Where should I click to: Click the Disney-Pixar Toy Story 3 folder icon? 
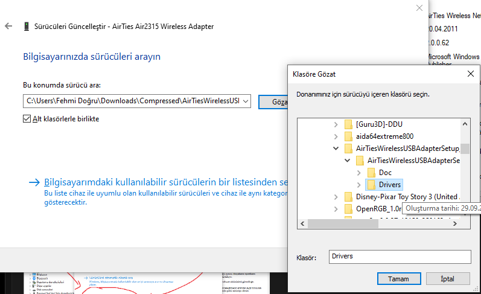pyautogui.click(x=348, y=197)
